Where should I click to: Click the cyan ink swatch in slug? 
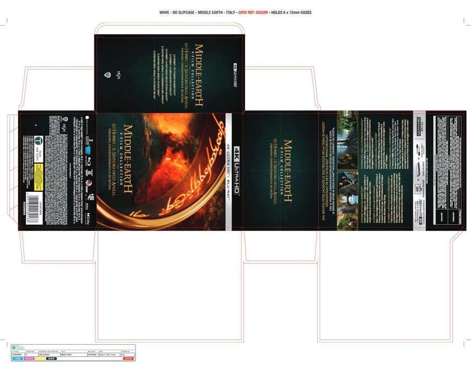pyautogui.click(x=17, y=359)
